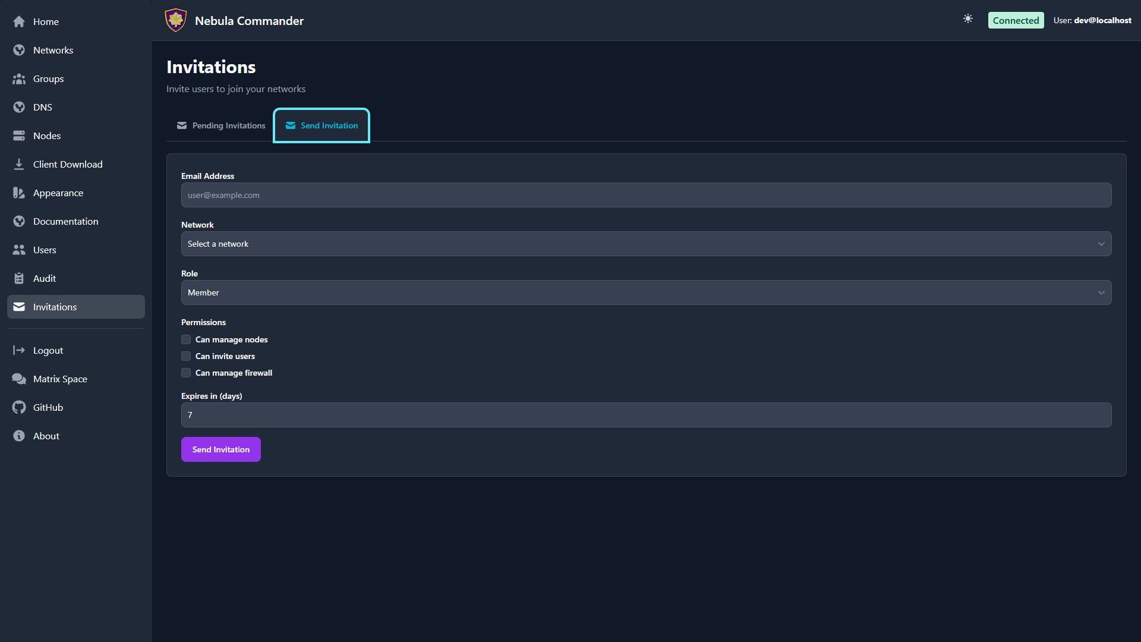1141x642 pixels.
Task: Click the DNS globe icon
Action: pyautogui.click(x=19, y=107)
